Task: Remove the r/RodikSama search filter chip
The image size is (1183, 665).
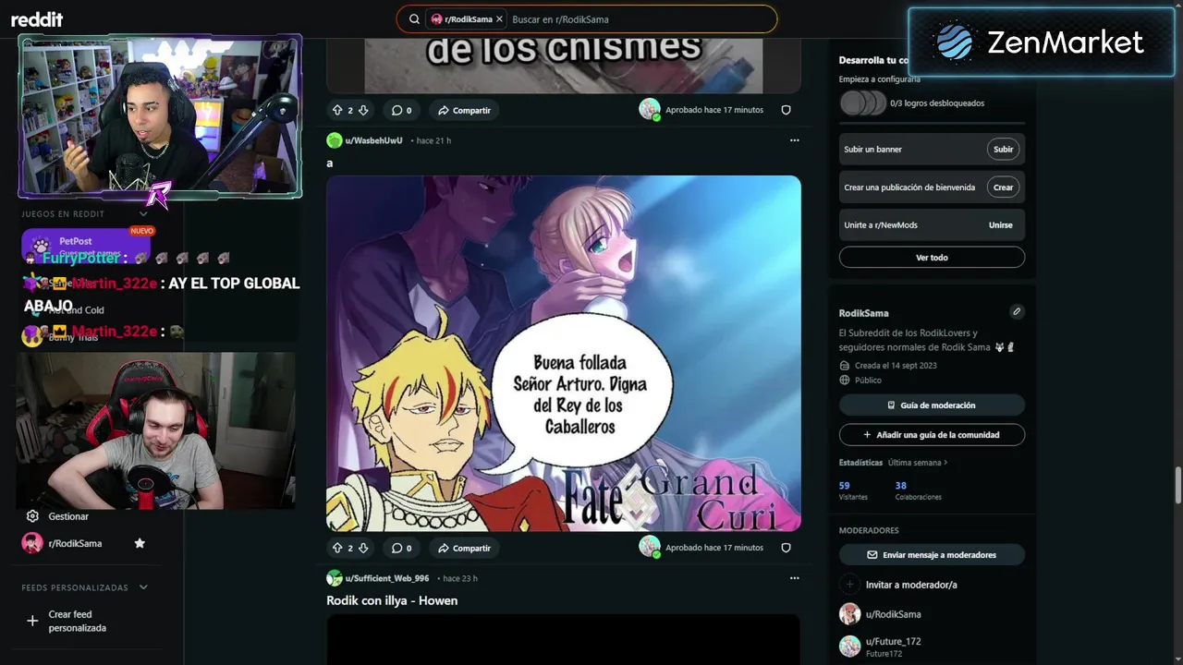Action: [499, 19]
